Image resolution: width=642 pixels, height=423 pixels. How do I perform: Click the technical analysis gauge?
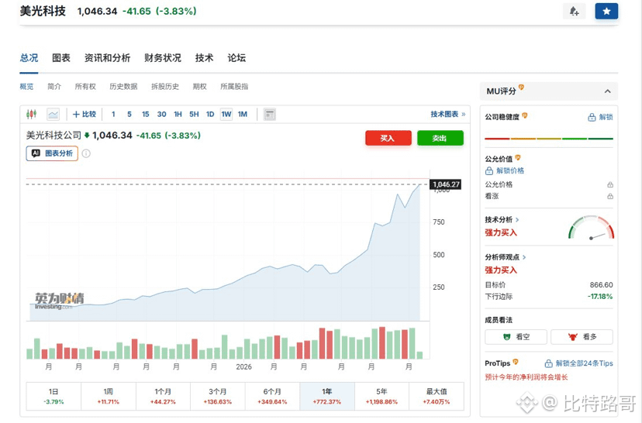coord(592,228)
